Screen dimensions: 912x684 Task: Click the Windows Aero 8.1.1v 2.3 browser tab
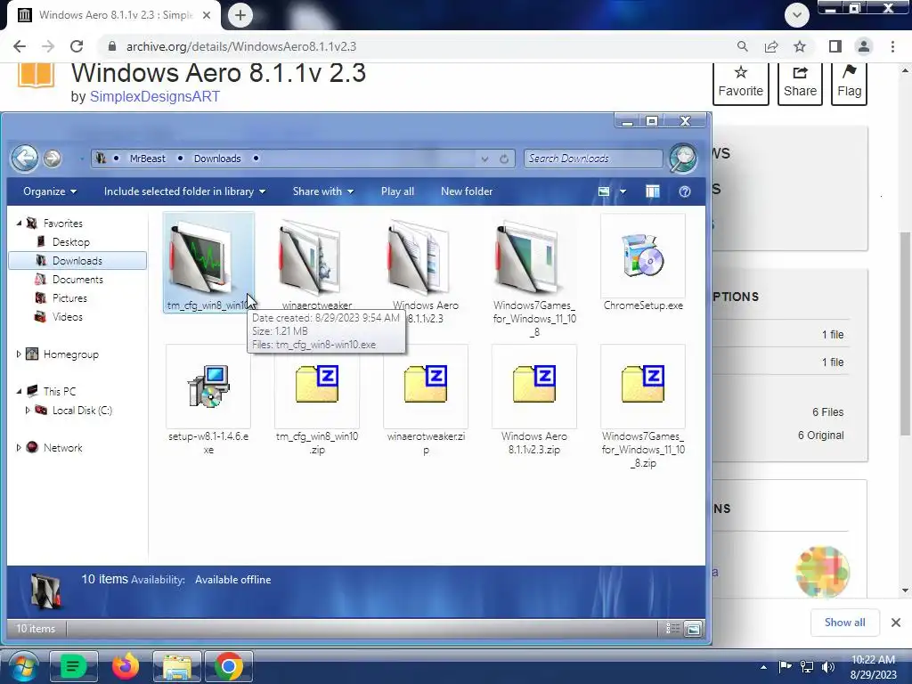point(114,15)
